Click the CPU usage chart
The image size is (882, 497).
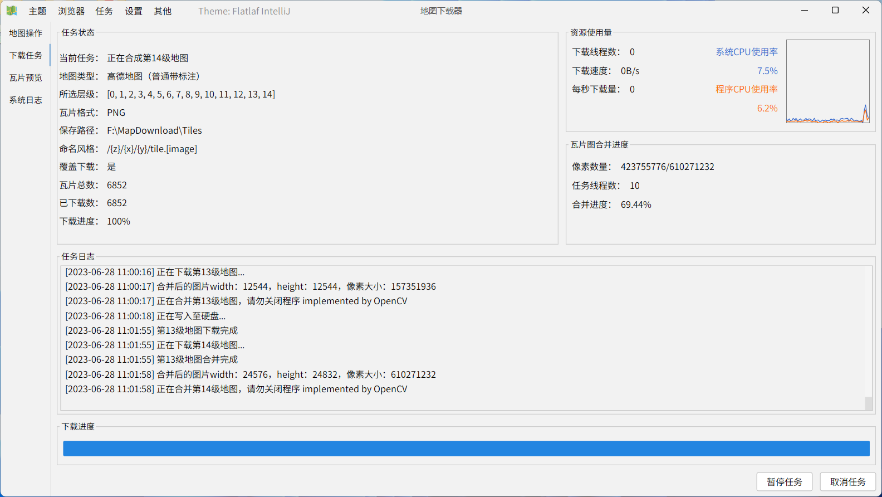pos(828,81)
